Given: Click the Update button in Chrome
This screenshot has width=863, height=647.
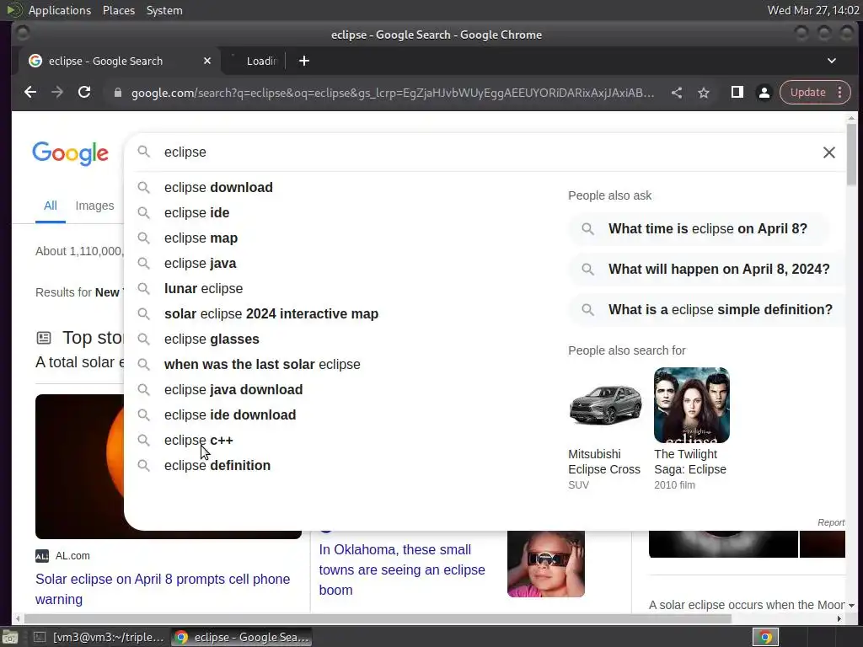Looking at the screenshot, I should coord(808,93).
